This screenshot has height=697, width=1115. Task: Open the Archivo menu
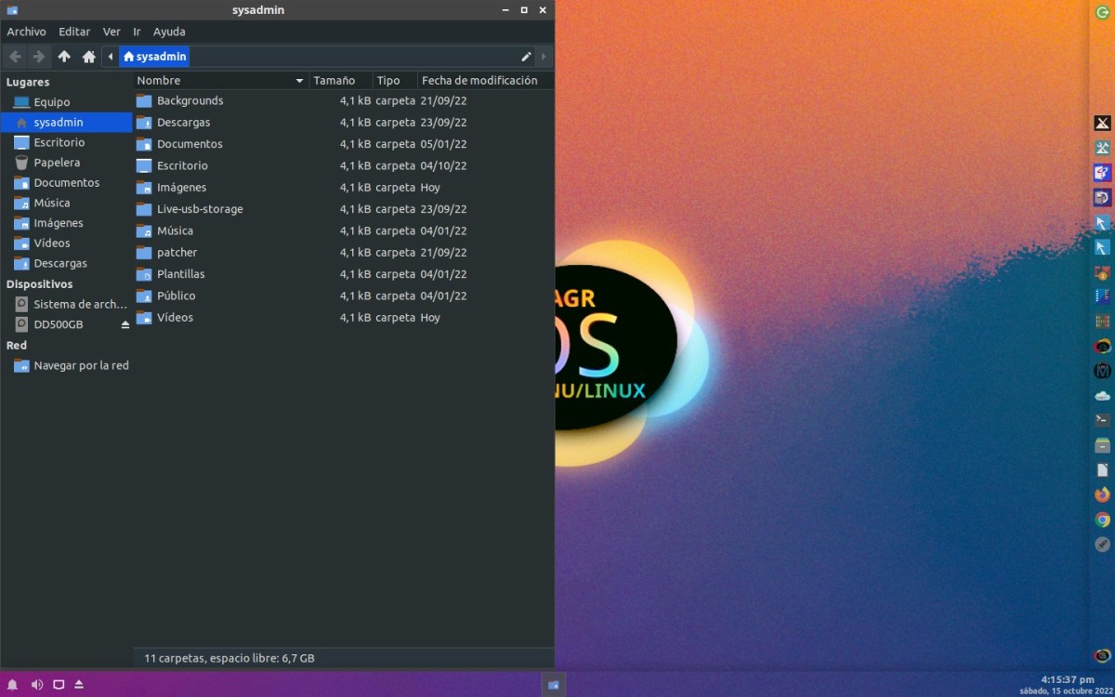(26, 32)
